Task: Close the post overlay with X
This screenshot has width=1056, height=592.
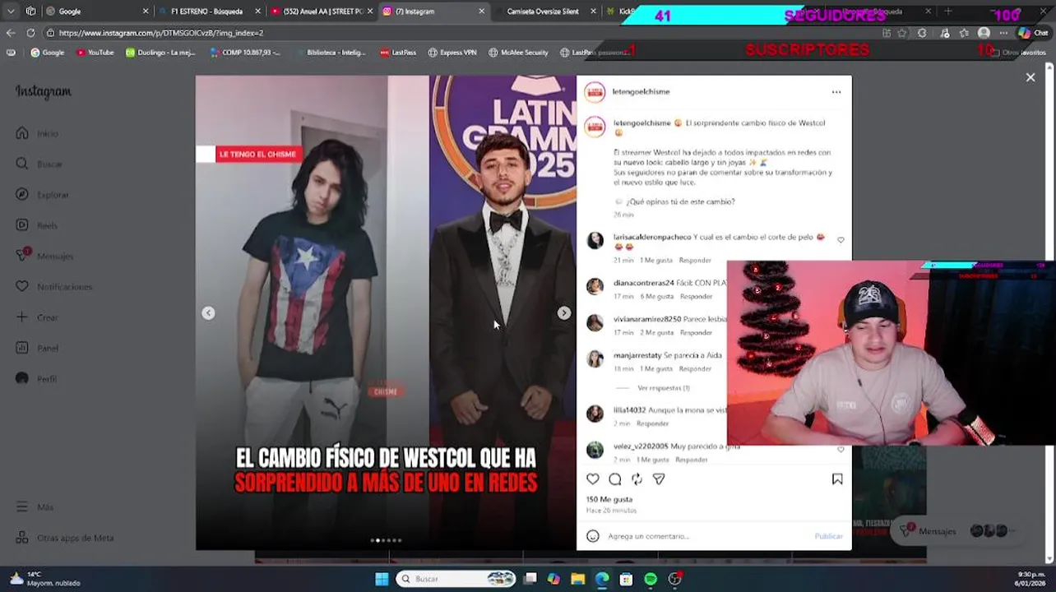Action: [x=1031, y=77]
